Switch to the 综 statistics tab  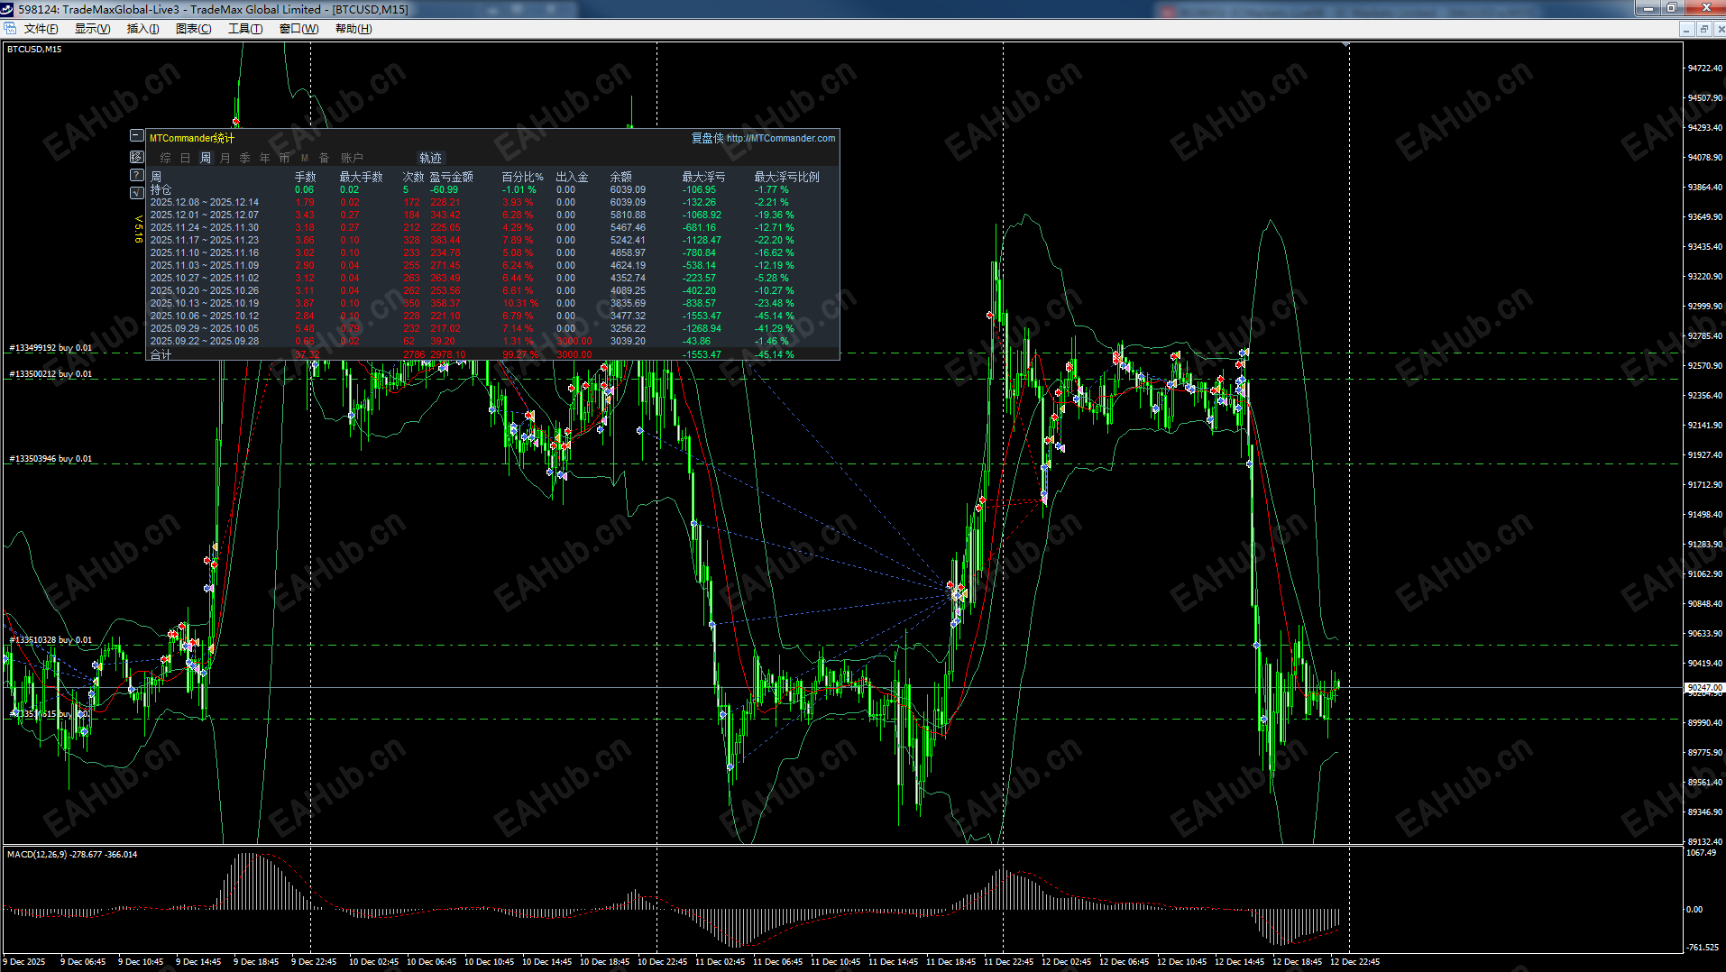(x=165, y=157)
